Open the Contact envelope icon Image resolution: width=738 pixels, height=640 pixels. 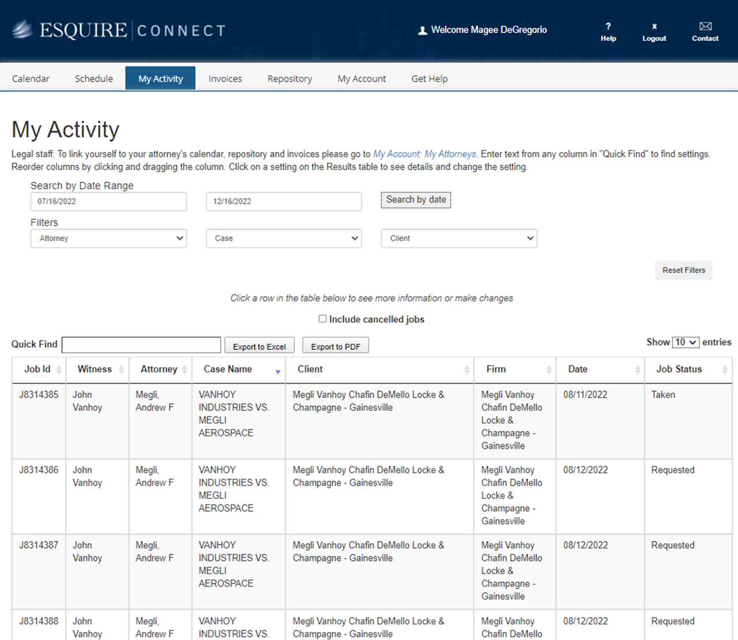(x=705, y=26)
